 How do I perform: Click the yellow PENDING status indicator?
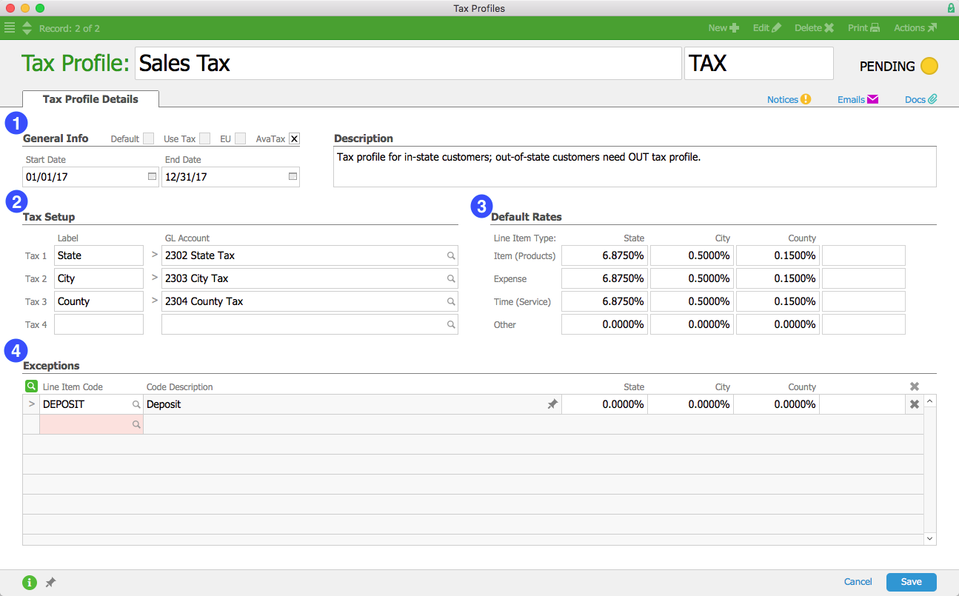(929, 66)
